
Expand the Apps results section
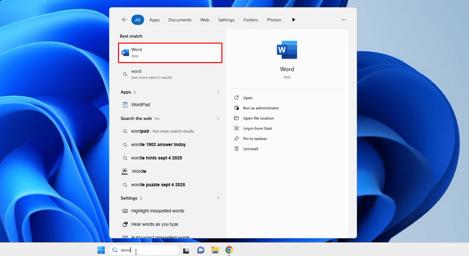[x=218, y=92]
